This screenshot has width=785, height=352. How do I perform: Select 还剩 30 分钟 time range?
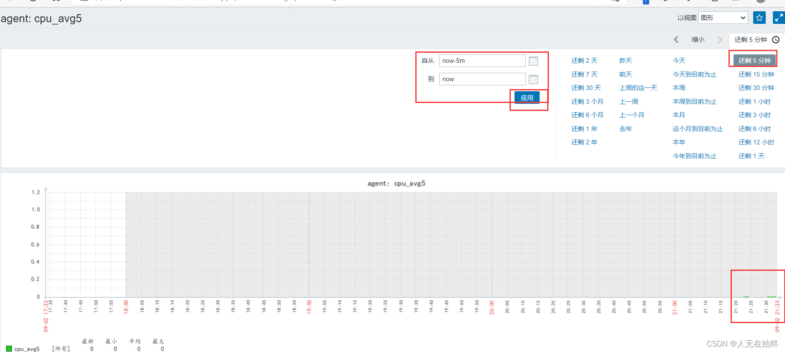click(x=756, y=87)
